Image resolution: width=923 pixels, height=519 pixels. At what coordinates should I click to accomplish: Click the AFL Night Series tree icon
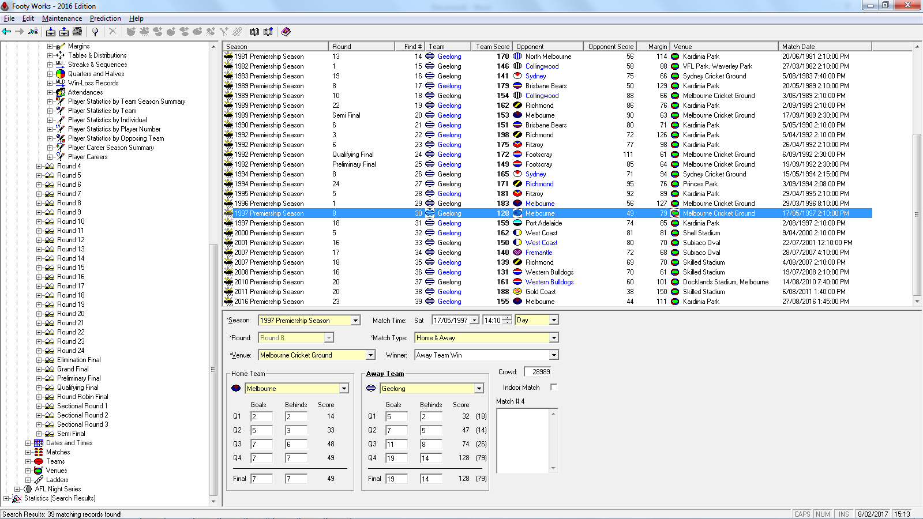[x=28, y=489]
